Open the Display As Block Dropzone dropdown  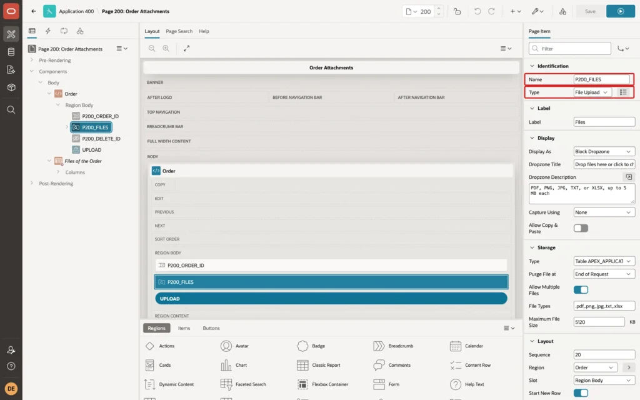604,151
